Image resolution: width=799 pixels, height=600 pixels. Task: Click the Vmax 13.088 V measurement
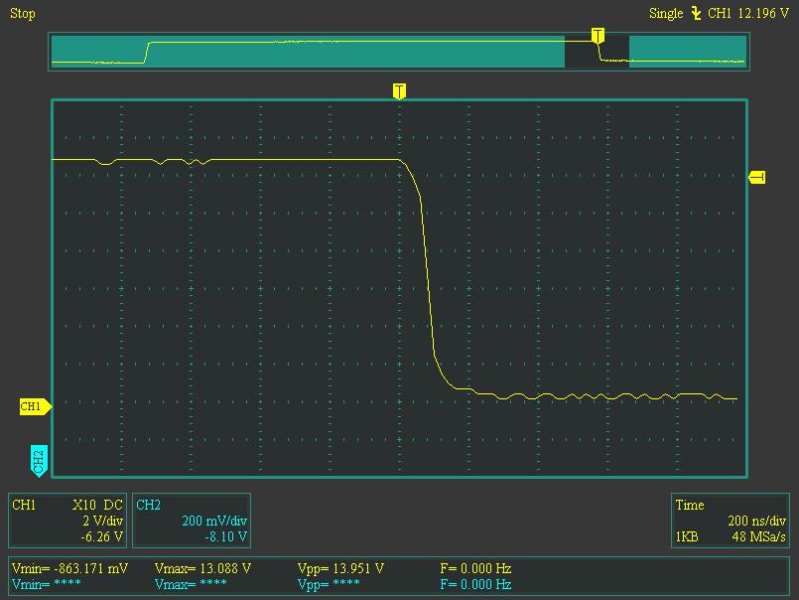pos(202,568)
